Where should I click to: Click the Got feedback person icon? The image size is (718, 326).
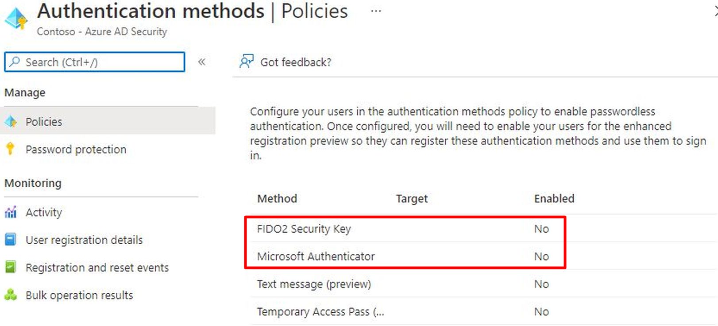click(x=247, y=61)
